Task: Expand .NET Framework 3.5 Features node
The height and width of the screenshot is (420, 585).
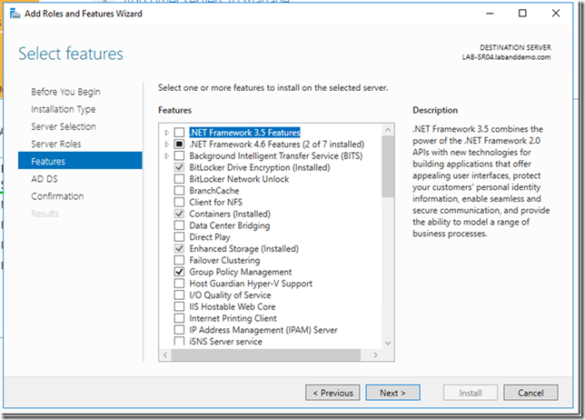Action: point(167,133)
